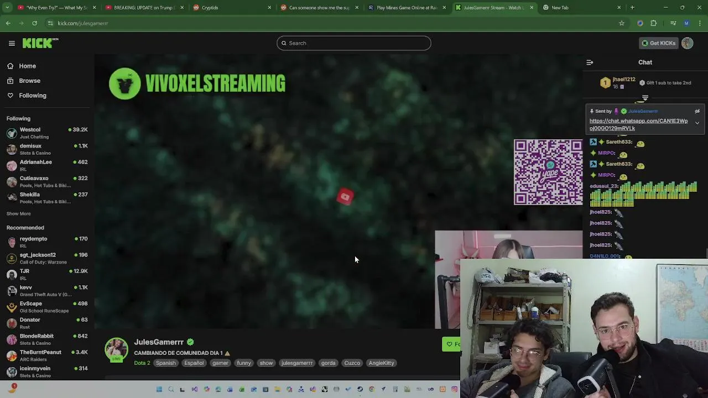Open kevv recommended channel
The width and height of the screenshot is (708, 398).
(x=47, y=291)
